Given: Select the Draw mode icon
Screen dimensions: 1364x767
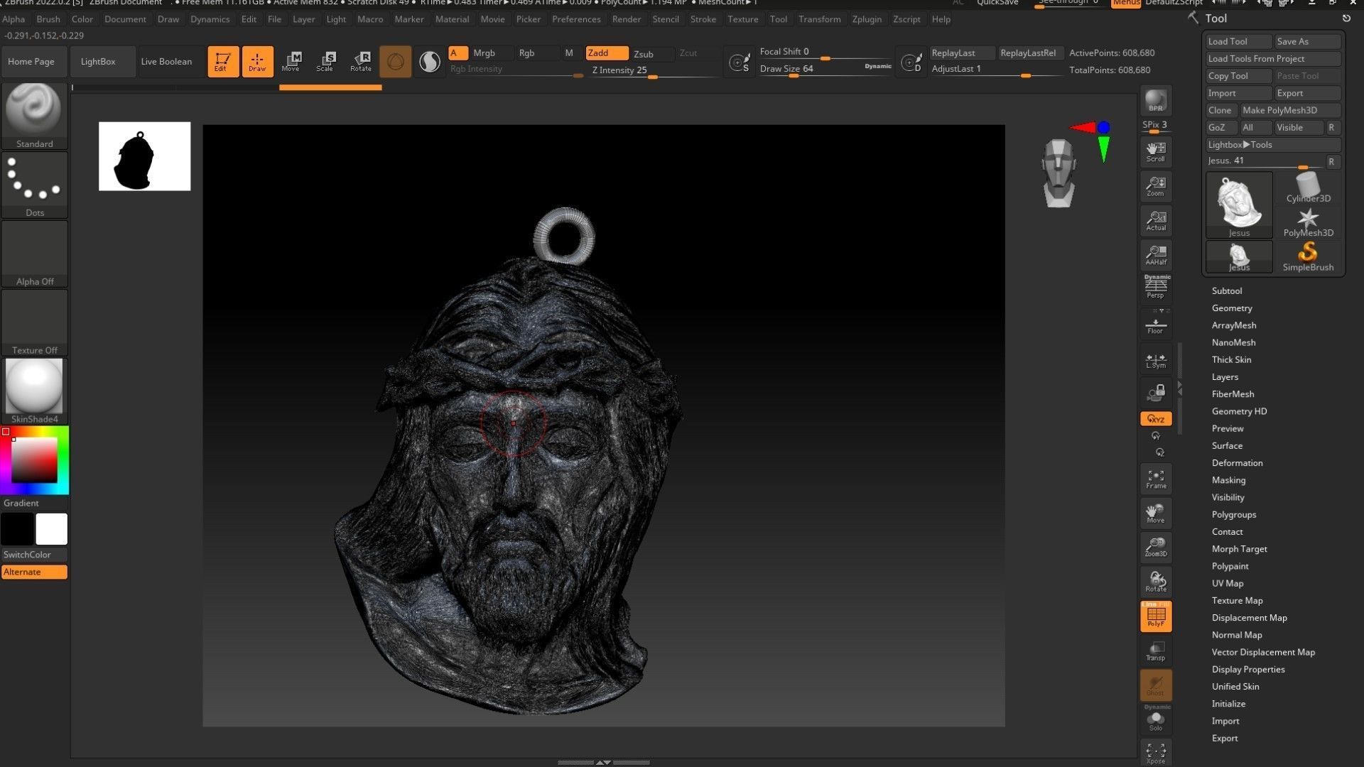Looking at the screenshot, I should tap(257, 62).
